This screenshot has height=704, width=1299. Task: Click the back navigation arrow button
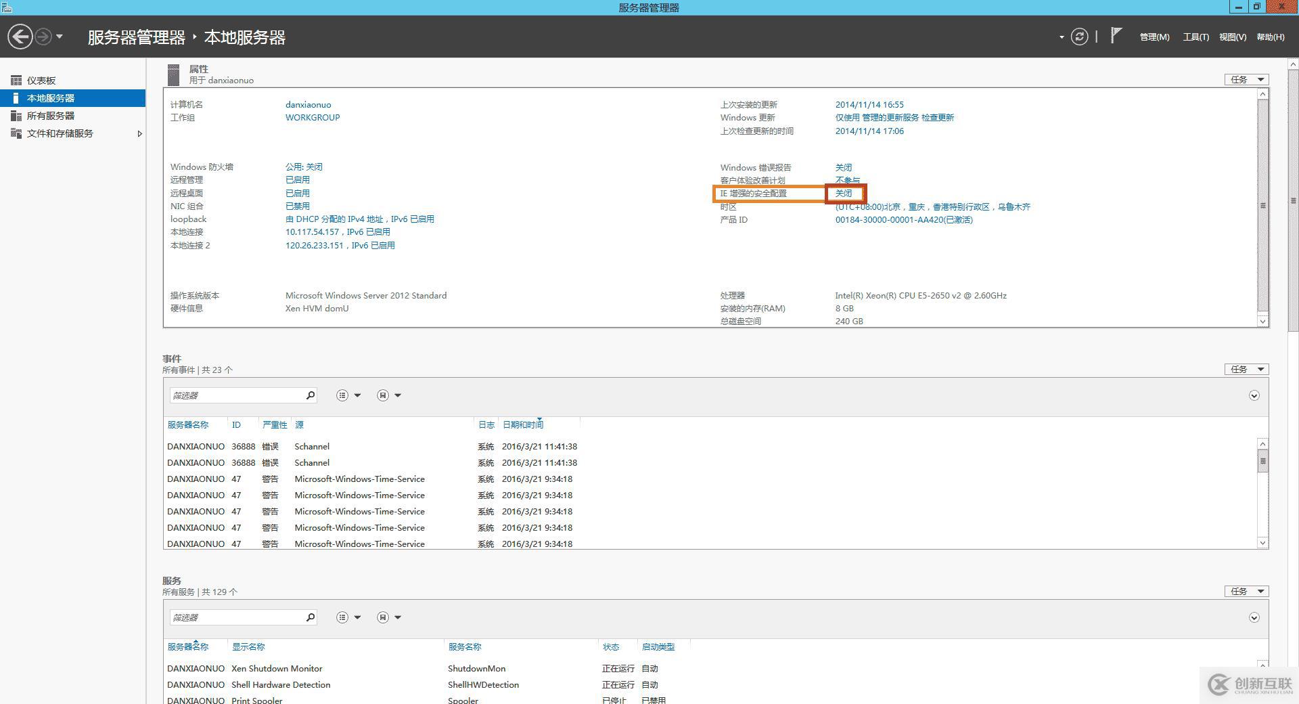point(20,37)
